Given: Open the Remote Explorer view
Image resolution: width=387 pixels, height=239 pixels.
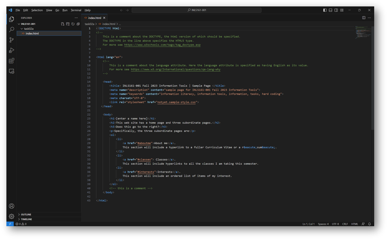Looking at the screenshot, I should pos(11,71).
